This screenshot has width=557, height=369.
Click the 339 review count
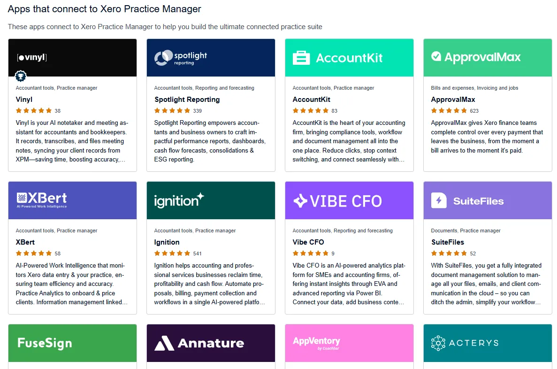point(198,111)
